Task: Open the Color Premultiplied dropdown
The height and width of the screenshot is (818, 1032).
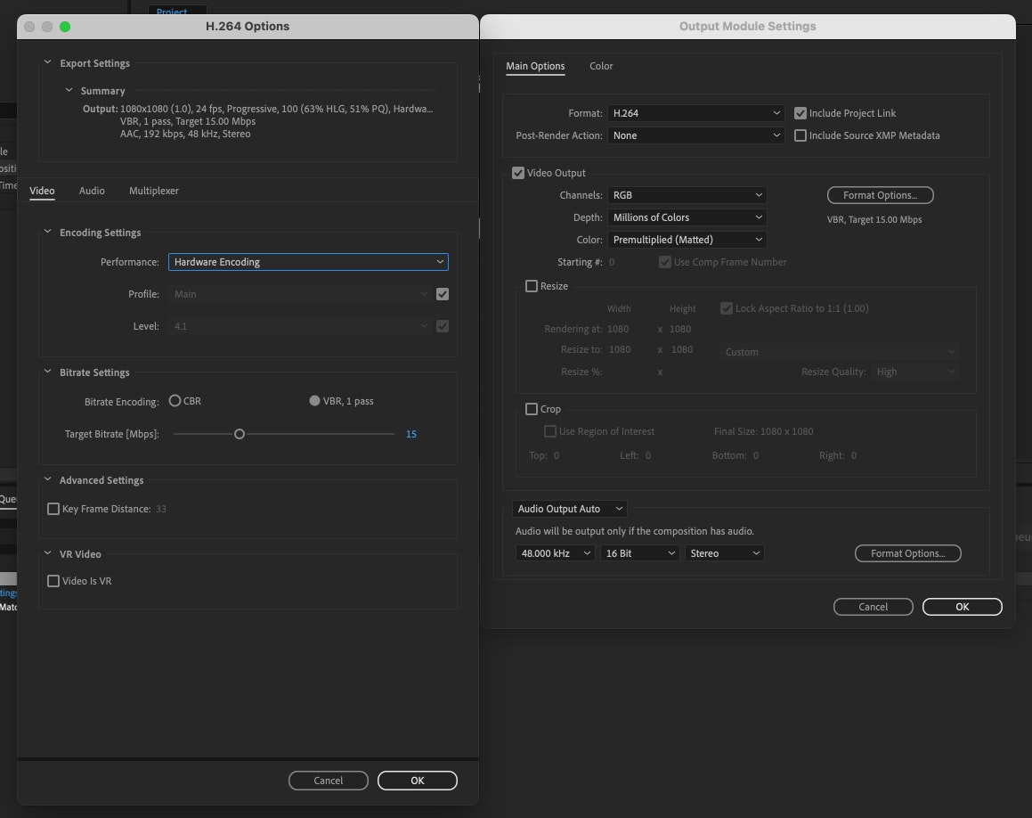Action: click(x=687, y=240)
